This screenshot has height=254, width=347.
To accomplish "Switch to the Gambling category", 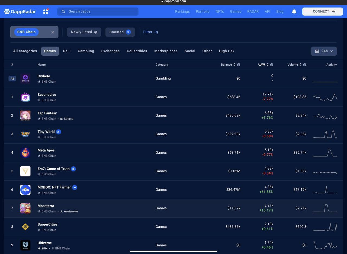I will [x=86, y=51].
